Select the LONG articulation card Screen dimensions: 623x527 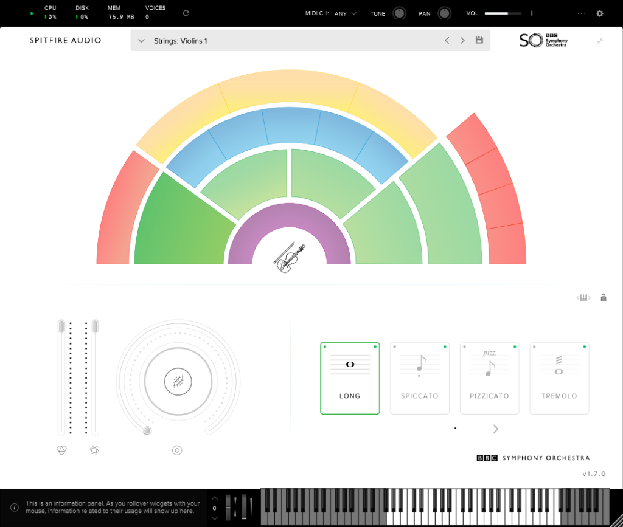[x=350, y=378]
